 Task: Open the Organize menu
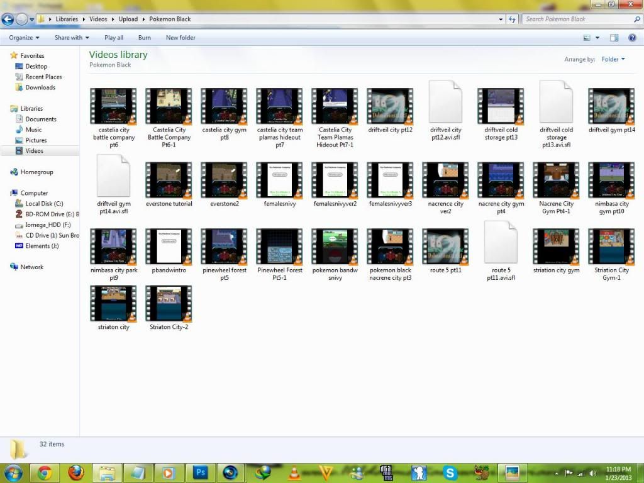(25, 37)
